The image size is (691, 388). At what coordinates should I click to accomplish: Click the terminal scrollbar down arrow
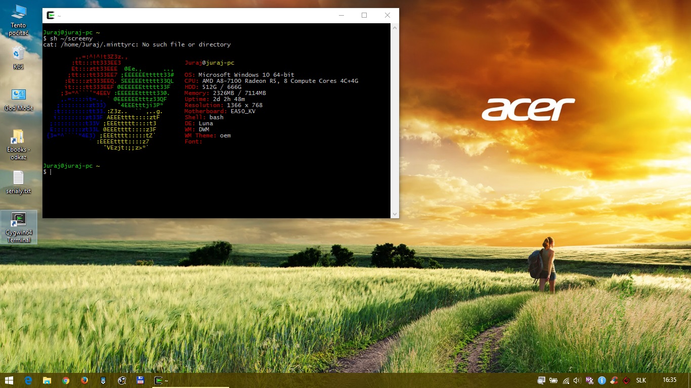(395, 214)
